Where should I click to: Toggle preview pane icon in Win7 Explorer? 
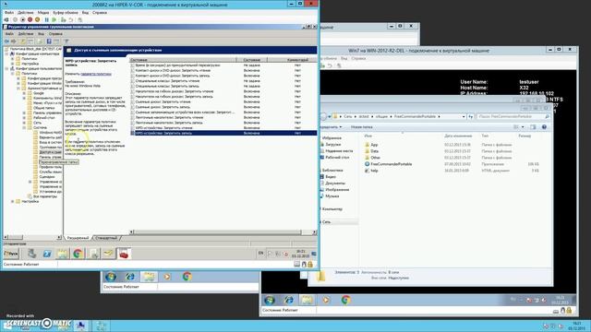click(533, 127)
